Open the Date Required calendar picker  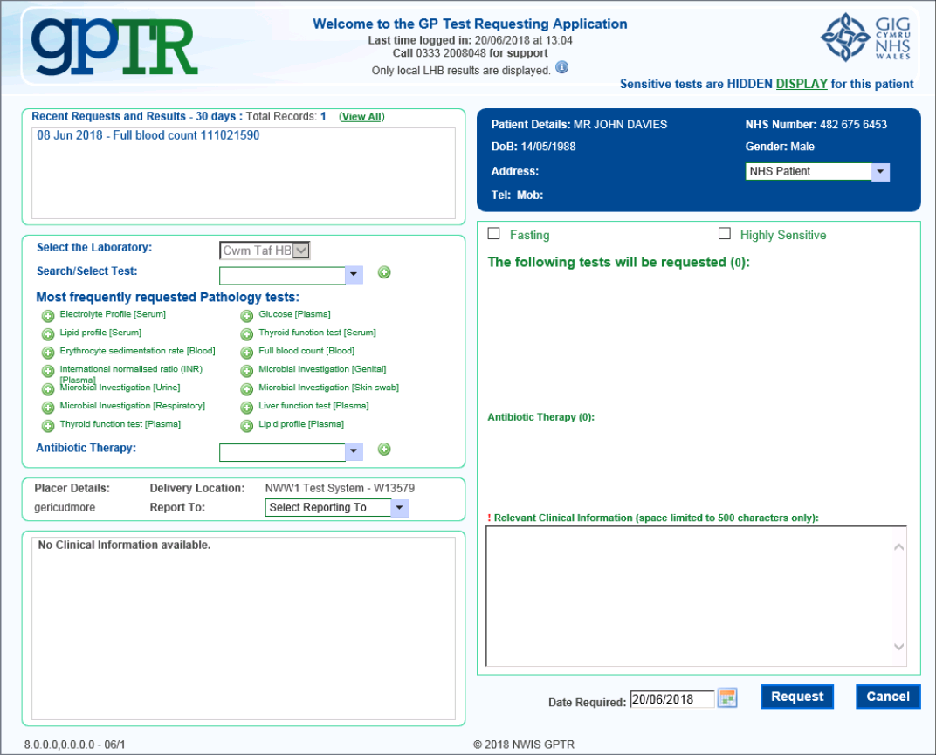point(727,698)
